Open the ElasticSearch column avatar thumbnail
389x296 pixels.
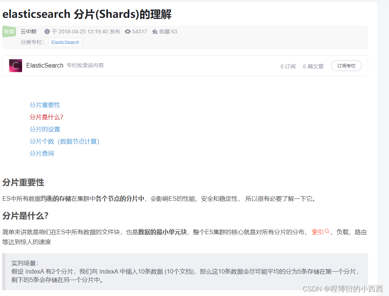(15, 66)
